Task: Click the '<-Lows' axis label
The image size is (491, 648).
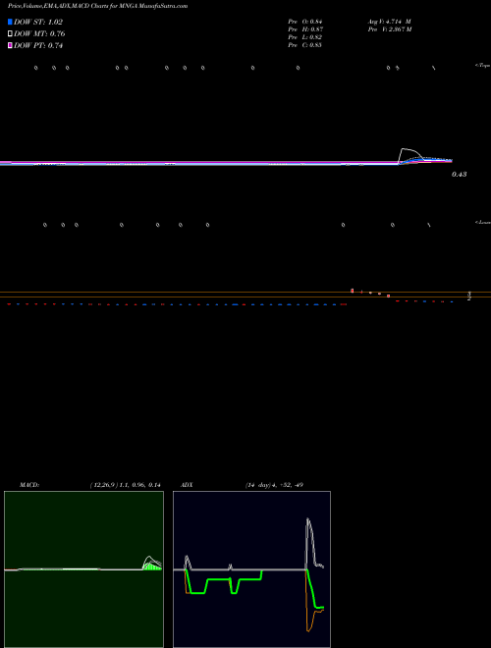Action: click(x=483, y=222)
